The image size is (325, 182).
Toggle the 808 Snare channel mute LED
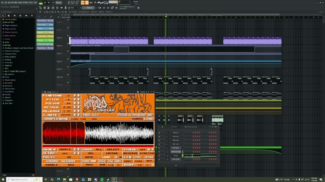pyautogui.click(x=159, y=144)
